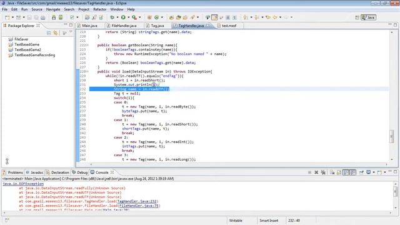400x225 pixels.
Task: Click the Last Edit Location arrow icon
Action: point(268,17)
